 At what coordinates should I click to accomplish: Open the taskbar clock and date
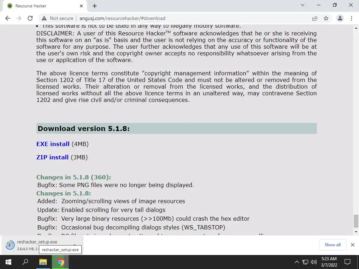329,262
